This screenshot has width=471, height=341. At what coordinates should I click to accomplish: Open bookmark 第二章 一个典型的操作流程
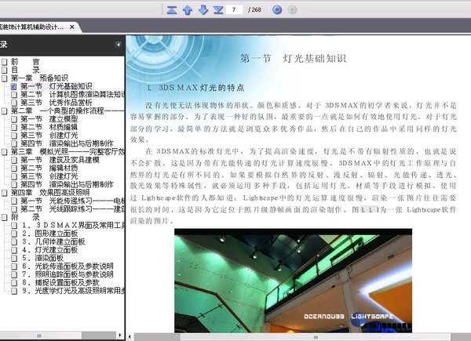pos(68,111)
